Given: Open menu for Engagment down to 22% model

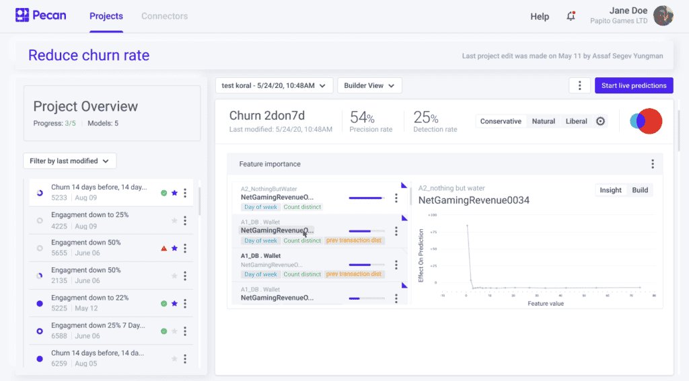Looking at the screenshot, I should tap(185, 303).
